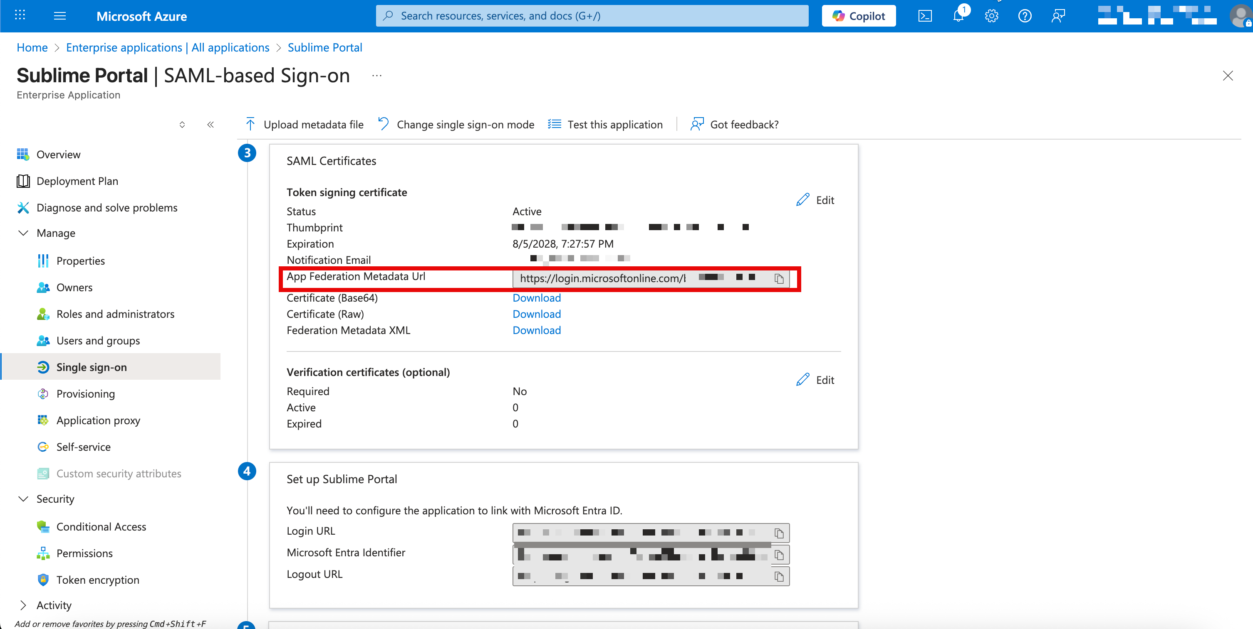Open Application proxy
This screenshot has width=1253, height=629.
(x=98, y=420)
